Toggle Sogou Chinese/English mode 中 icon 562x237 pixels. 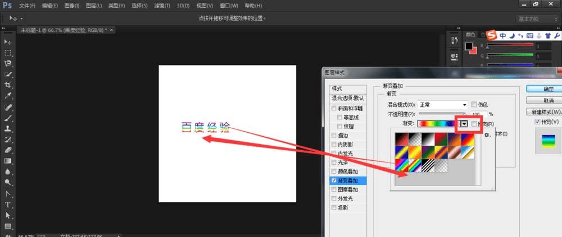[x=503, y=35]
